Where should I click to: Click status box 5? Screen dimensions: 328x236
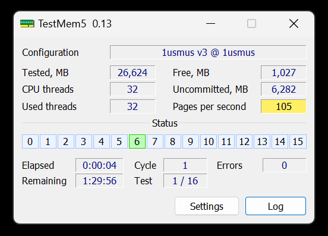point(119,141)
